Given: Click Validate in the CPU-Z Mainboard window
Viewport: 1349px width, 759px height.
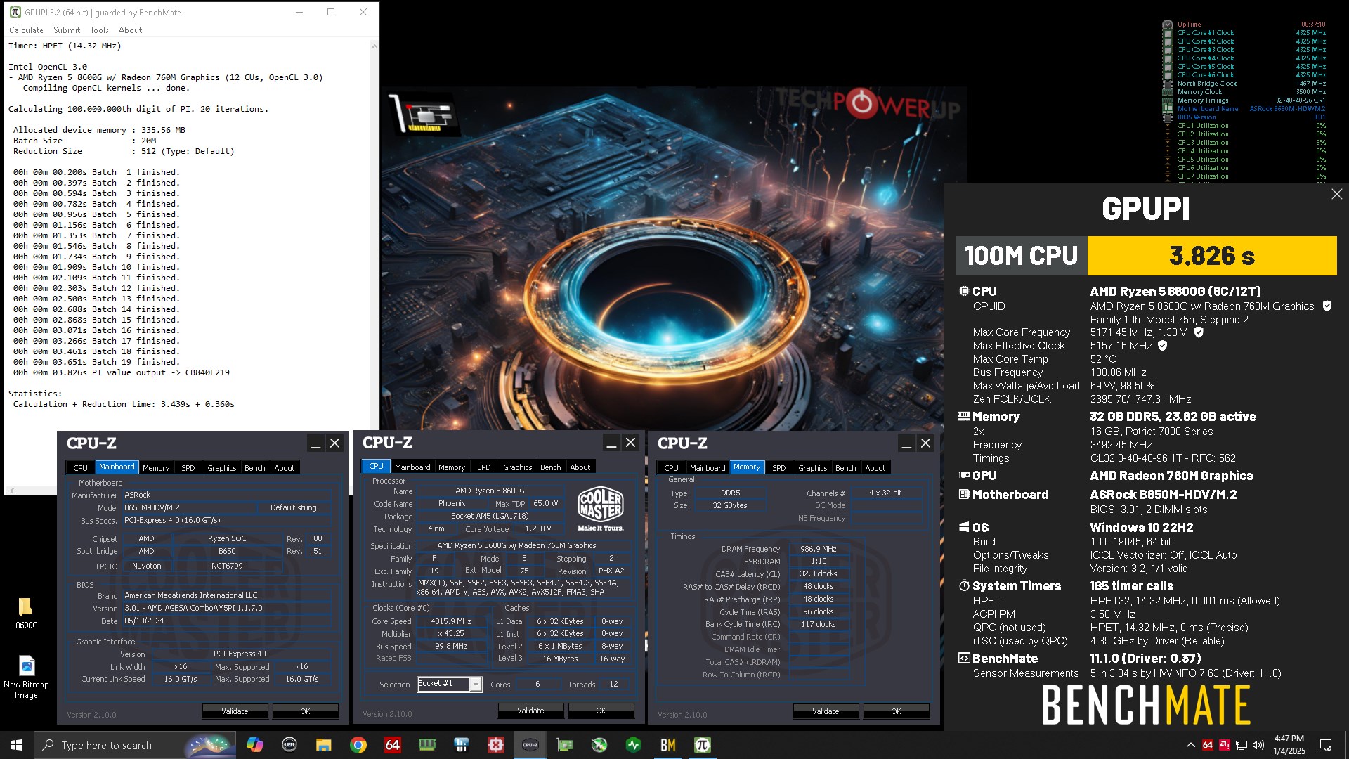Looking at the screenshot, I should coord(235,711).
